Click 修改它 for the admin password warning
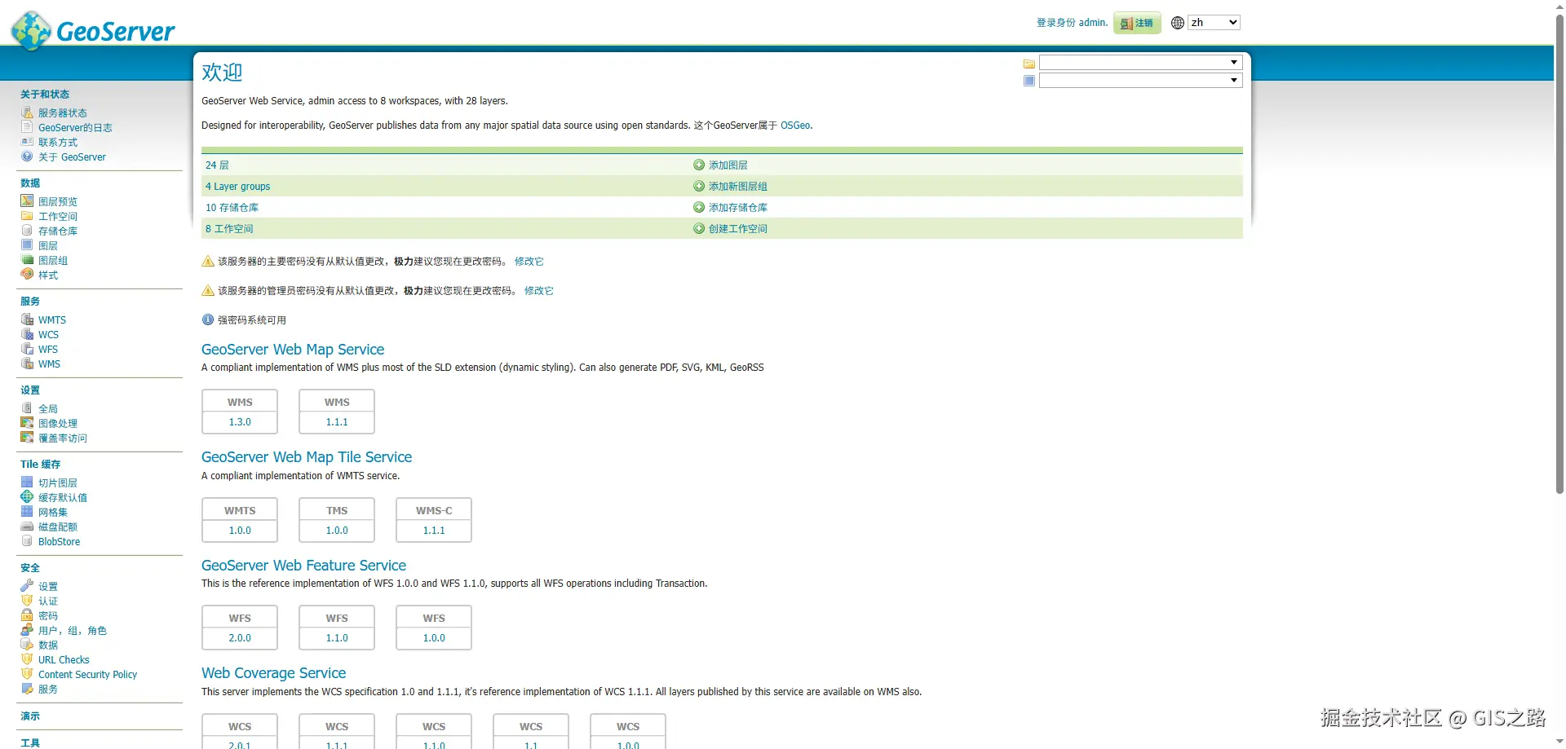The width and height of the screenshot is (1566, 749). pyautogui.click(x=539, y=290)
